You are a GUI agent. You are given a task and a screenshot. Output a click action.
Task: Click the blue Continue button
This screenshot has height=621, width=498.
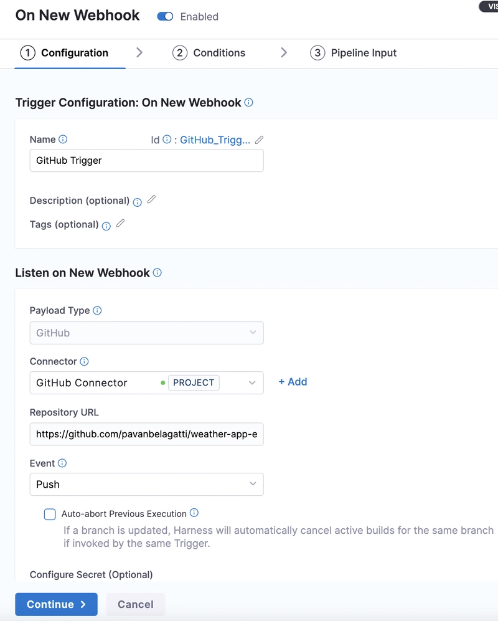coord(56,604)
